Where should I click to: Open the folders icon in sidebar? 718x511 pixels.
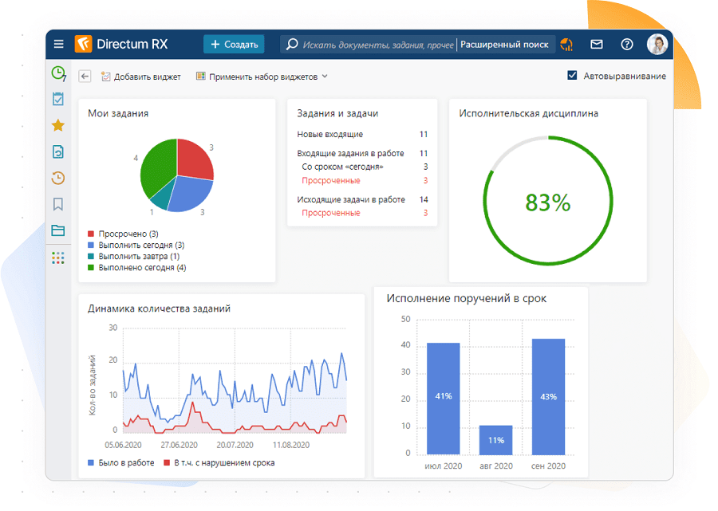[x=58, y=231]
